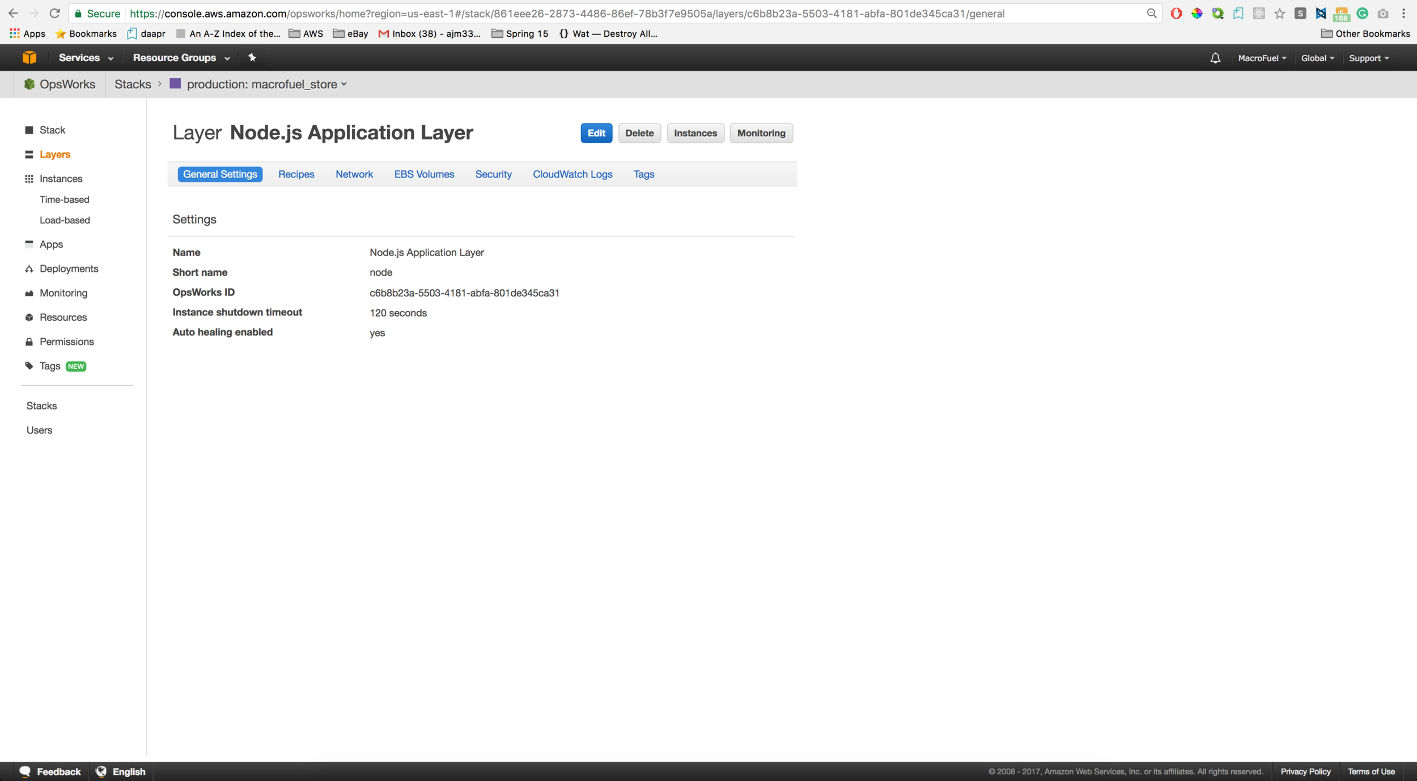Expand the Services dropdown menu
Image resolution: width=1417 pixels, height=781 pixels.
click(x=86, y=58)
